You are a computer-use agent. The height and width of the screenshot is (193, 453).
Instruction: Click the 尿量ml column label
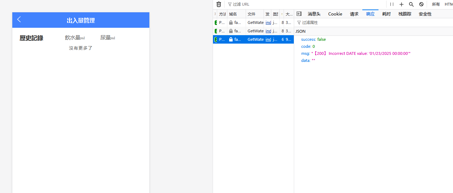click(108, 38)
